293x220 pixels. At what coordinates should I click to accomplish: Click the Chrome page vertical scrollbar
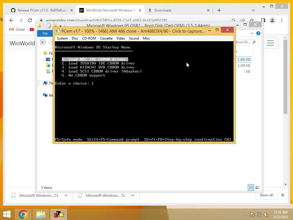click(x=285, y=77)
